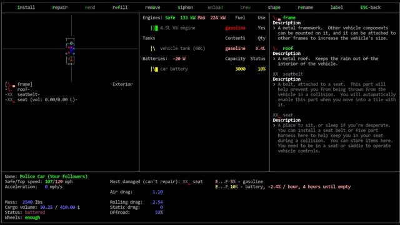The image size is (400, 225).
Task: Choose the refill command
Action: [120, 7]
